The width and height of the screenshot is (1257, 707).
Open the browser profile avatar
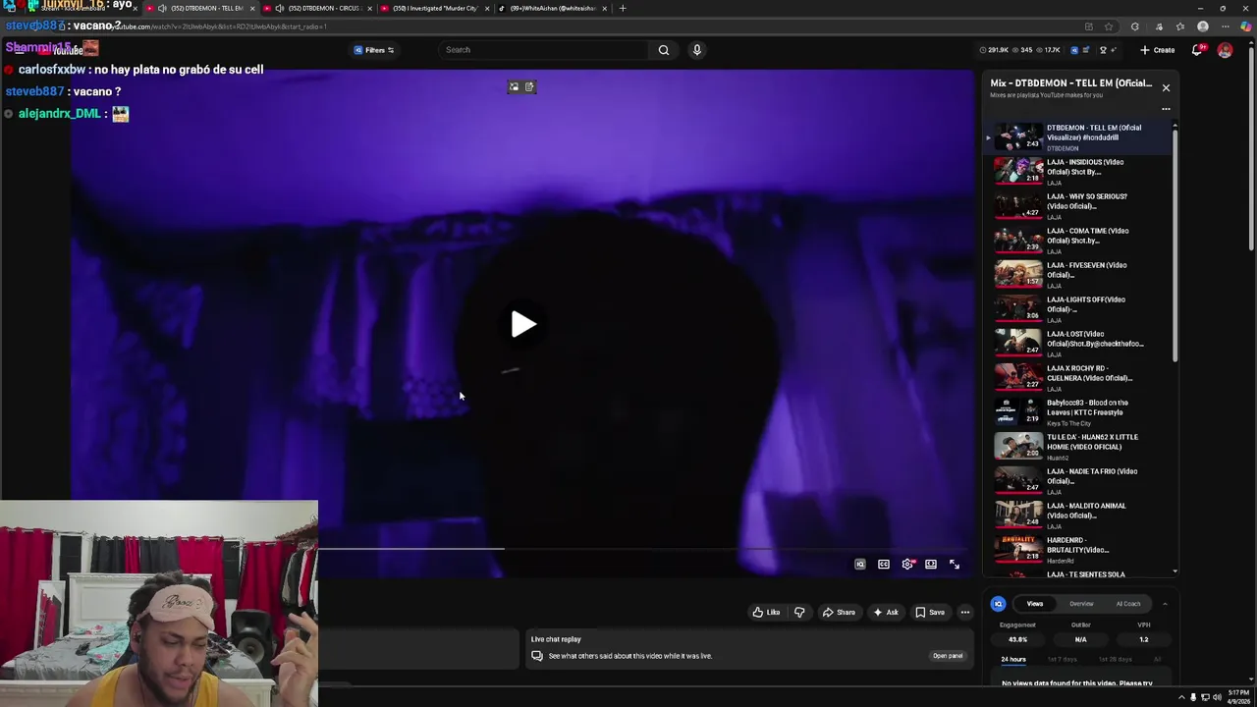click(1203, 27)
